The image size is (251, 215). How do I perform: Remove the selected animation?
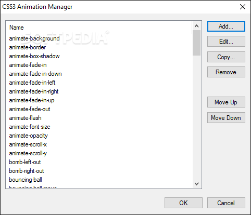tap(226, 72)
